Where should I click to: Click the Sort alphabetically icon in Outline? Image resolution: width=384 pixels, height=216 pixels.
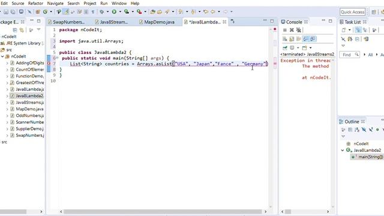[x=357, y=130]
